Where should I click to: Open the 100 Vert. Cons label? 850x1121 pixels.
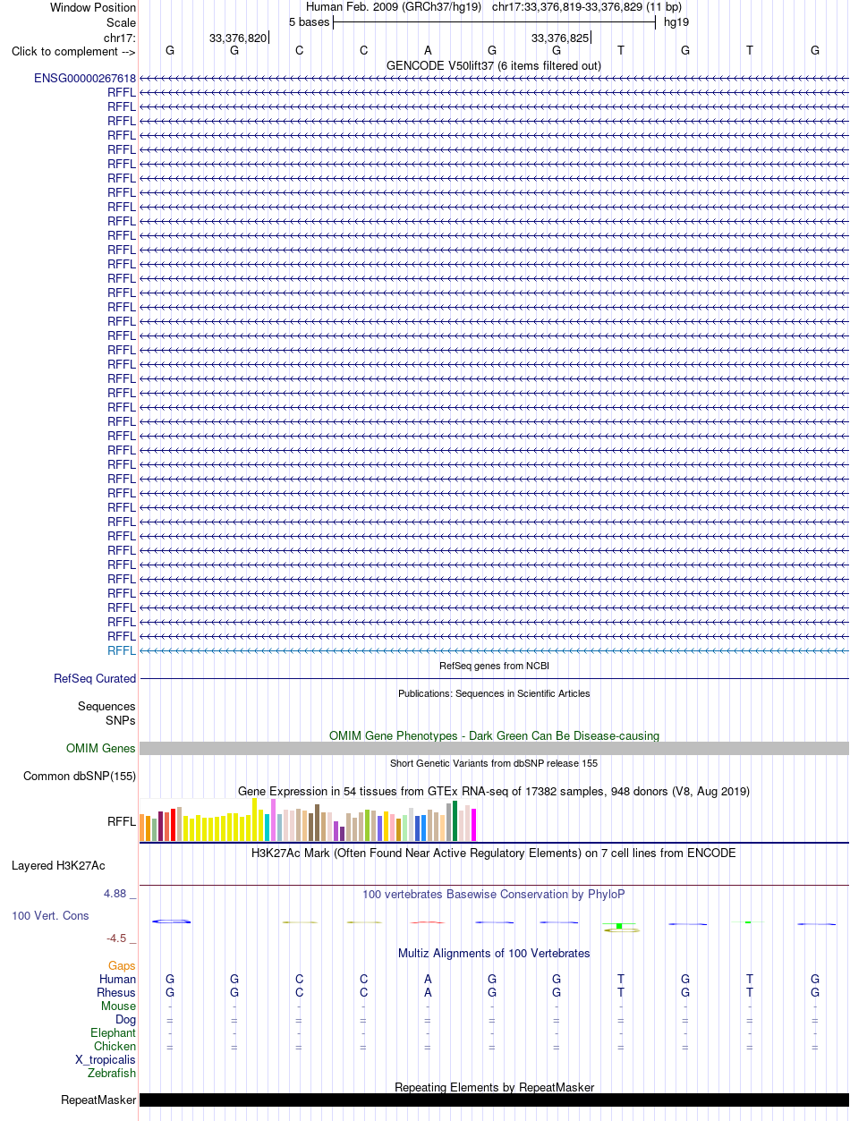[x=50, y=916]
